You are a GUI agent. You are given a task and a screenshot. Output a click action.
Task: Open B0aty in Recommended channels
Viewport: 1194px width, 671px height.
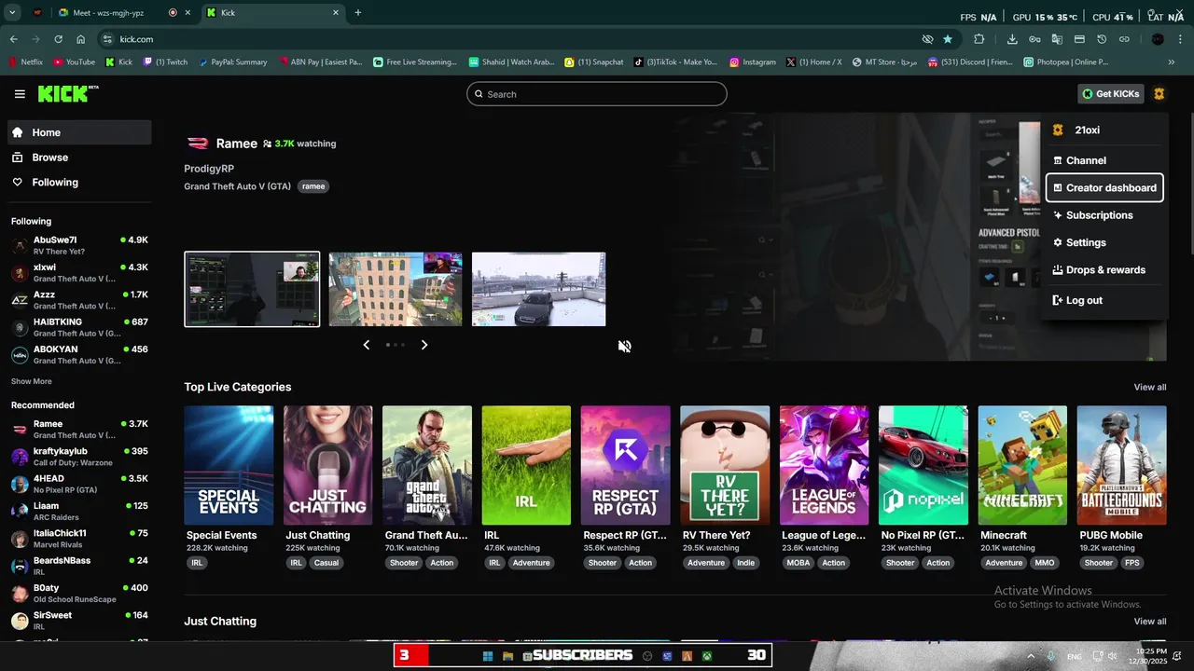[79, 593]
